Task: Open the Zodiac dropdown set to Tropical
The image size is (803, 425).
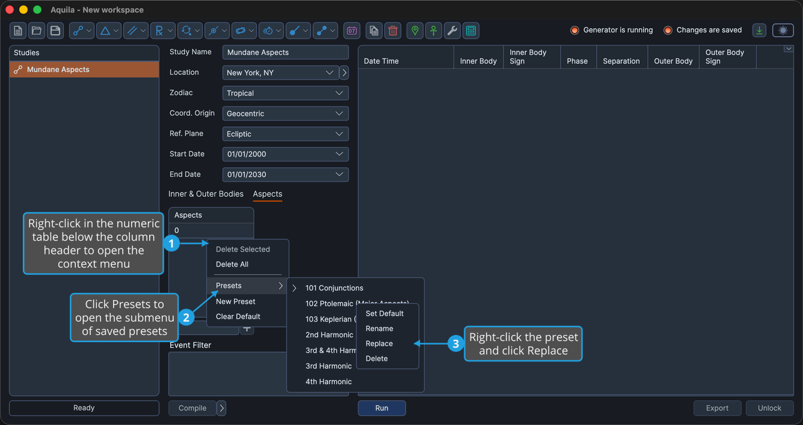Action: [285, 93]
